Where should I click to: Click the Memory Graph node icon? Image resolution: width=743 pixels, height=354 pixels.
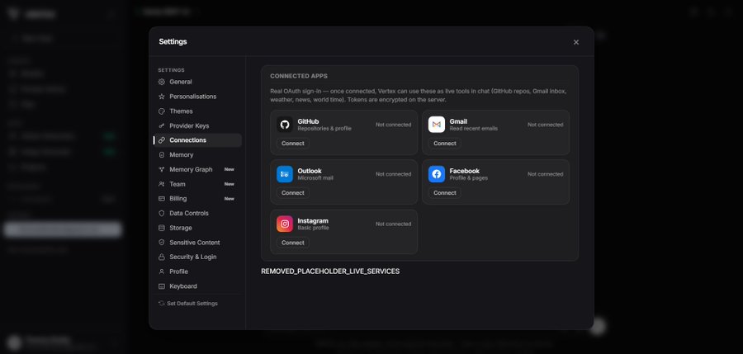162,169
